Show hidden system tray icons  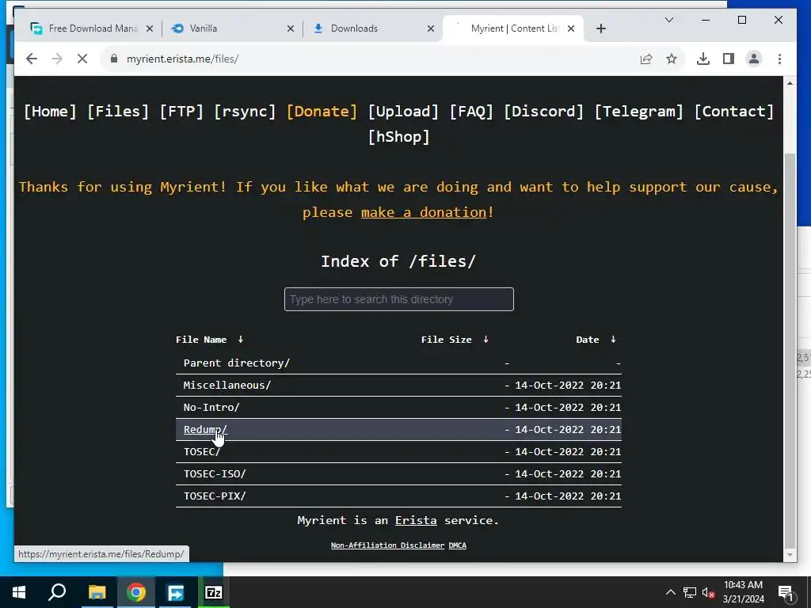[x=670, y=592]
